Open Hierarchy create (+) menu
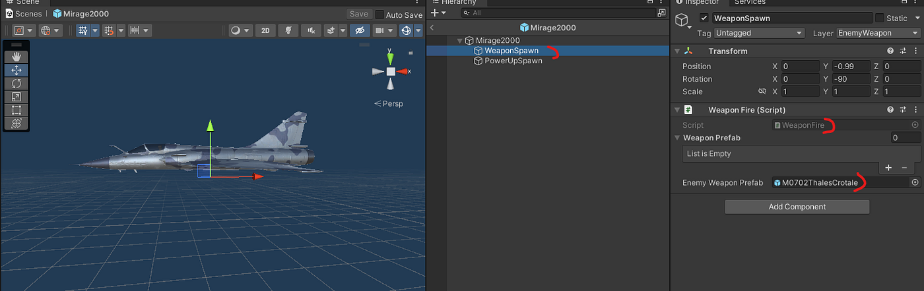Screen dimensions: 924x291 [x=438, y=13]
